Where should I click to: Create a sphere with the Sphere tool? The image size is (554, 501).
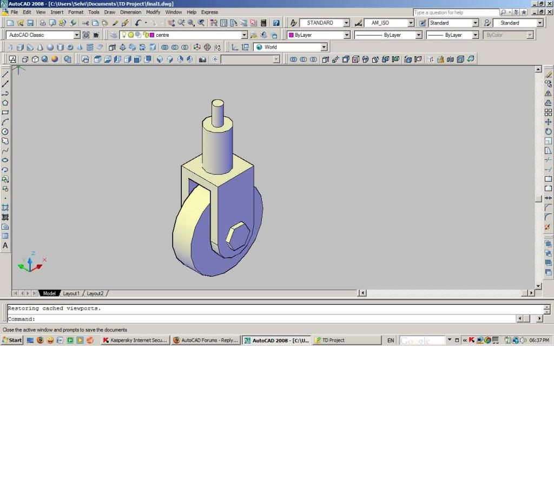click(50, 48)
